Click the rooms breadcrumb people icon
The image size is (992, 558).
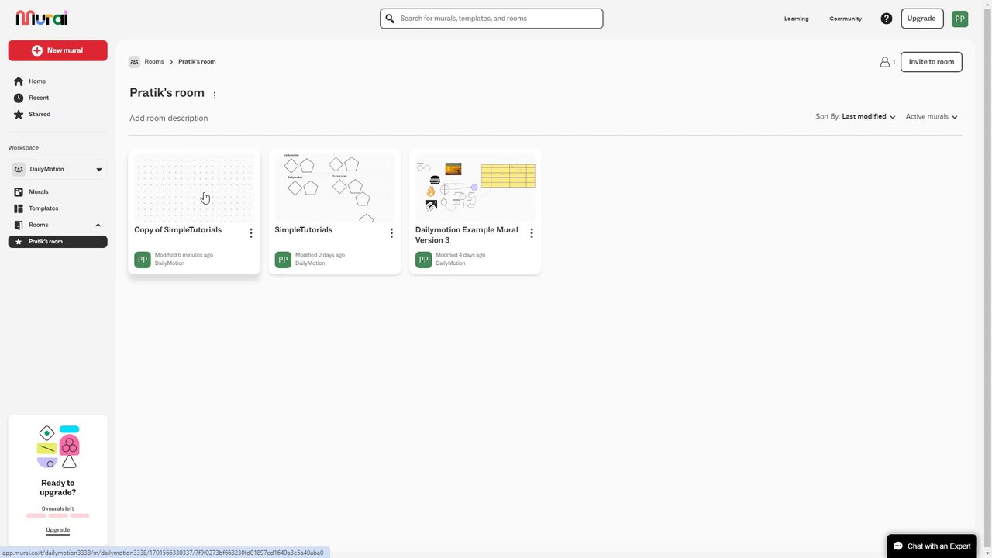point(134,62)
